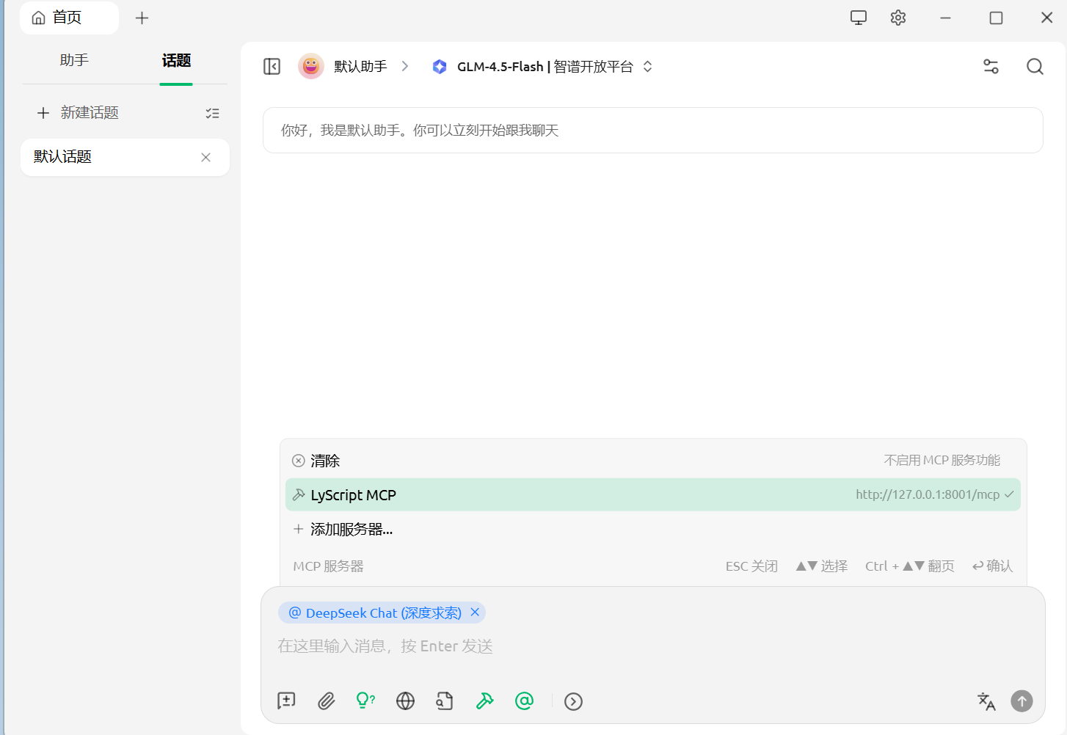Open the 首页 home tab
Viewport: 1067px width, 735px height.
pos(69,18)
